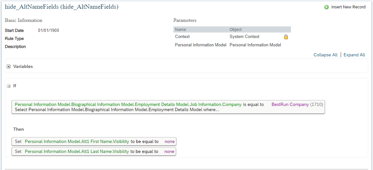Select the Personal Information Model parameter name
The height and width of the screenshot is (170, 373).
coord(201,45)
